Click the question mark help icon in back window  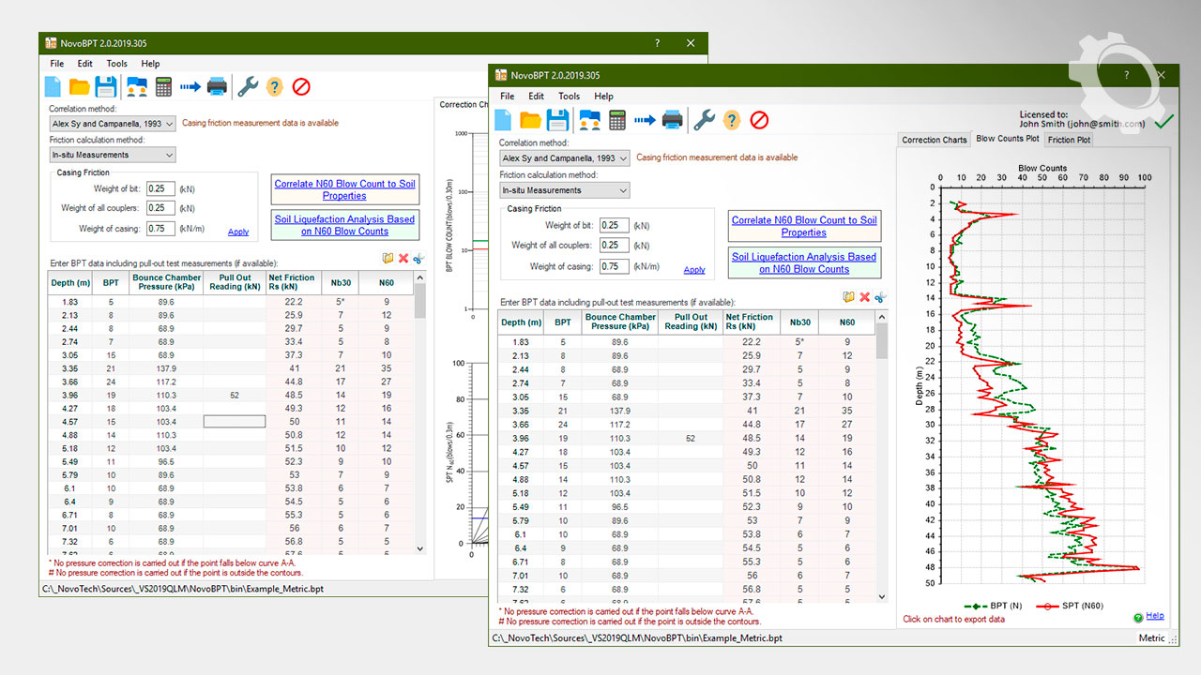(274, 87)
